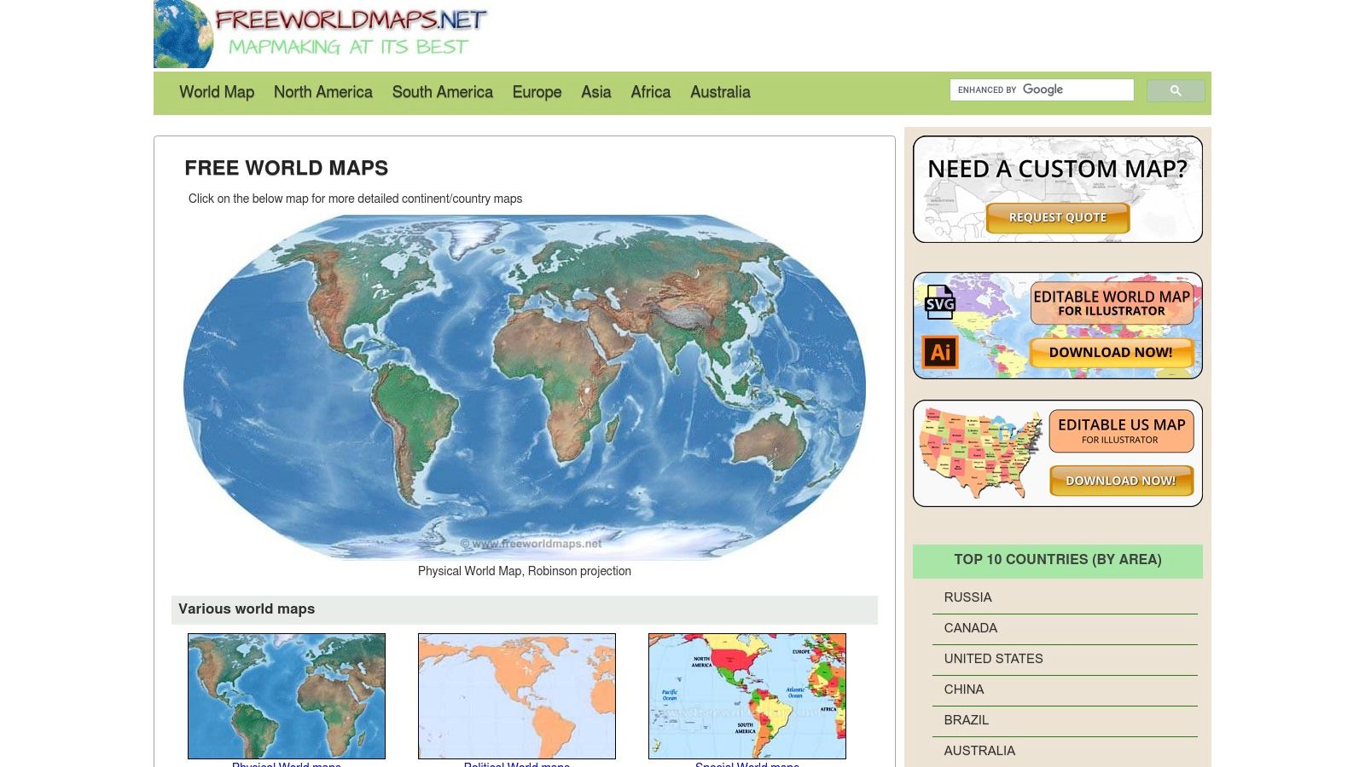This screenshot has width=1365, height=767.
Task: Open the Asia maps page
Action: point(595,92)
